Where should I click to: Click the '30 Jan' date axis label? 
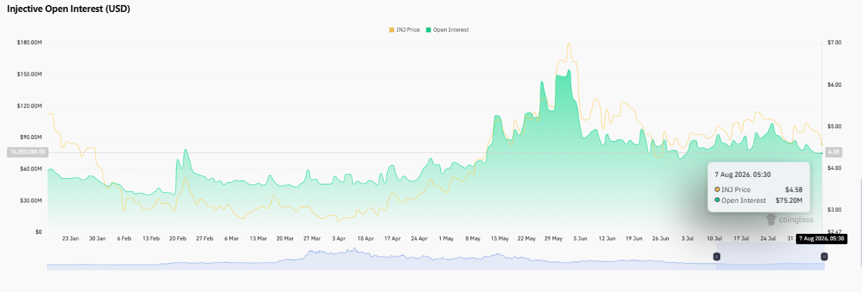97,239
